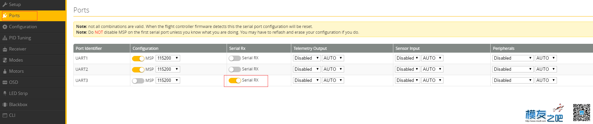Open the LED Strip icon entry
This screenshot has height=124, width=593.
(x=5, y=93)
